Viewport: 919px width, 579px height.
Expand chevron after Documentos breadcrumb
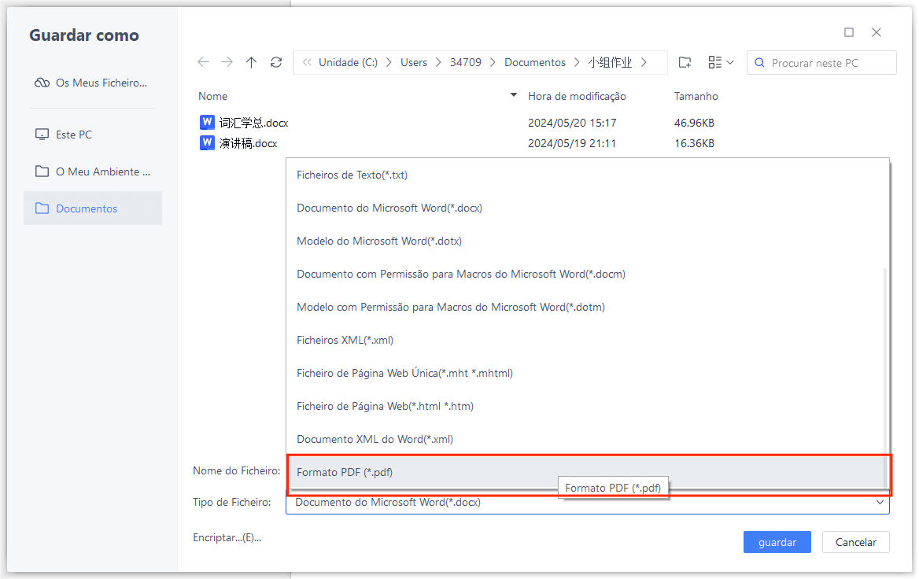point(577,62)
